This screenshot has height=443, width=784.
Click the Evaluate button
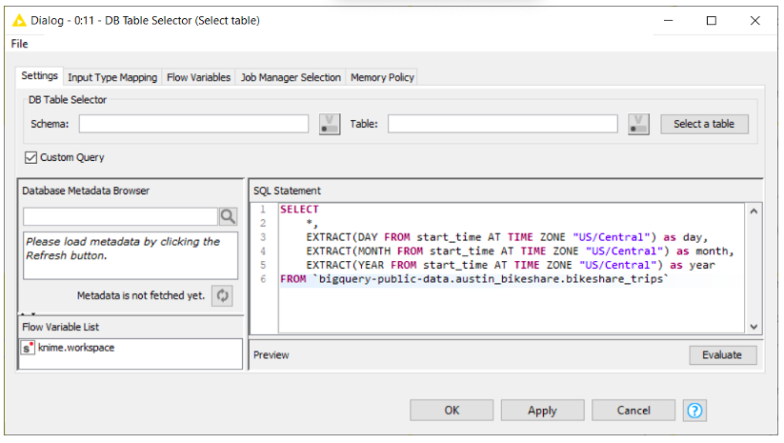[x=722, y=355]
